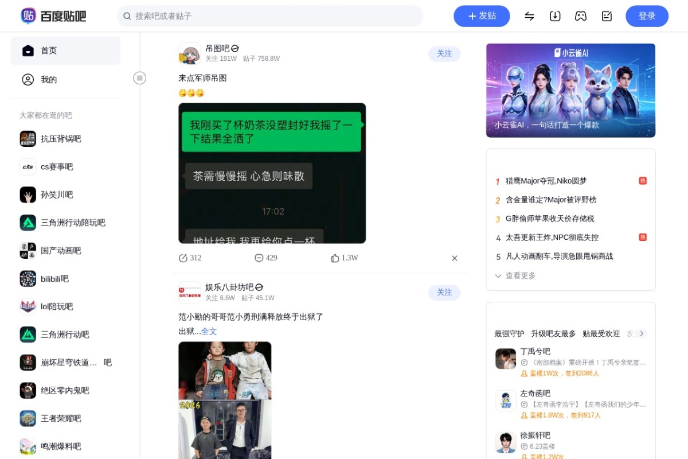
Task: Open hot topic G胖偷师苹果收天价存储税
Action: (550, 219)
